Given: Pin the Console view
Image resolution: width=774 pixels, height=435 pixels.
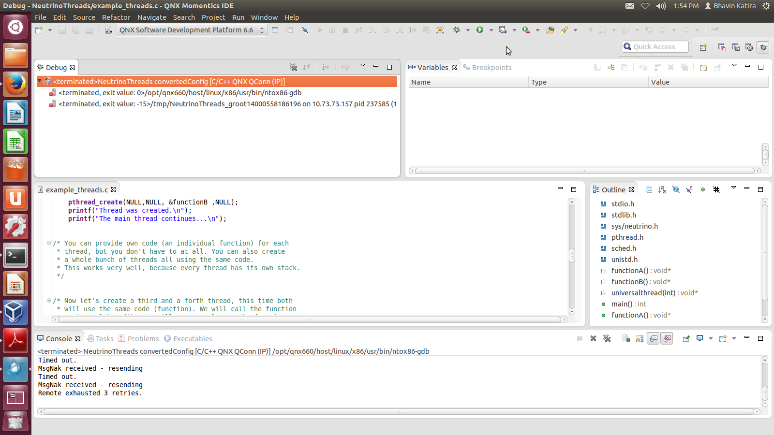Looking at the screenshot, I should click(x=686, y=338).
